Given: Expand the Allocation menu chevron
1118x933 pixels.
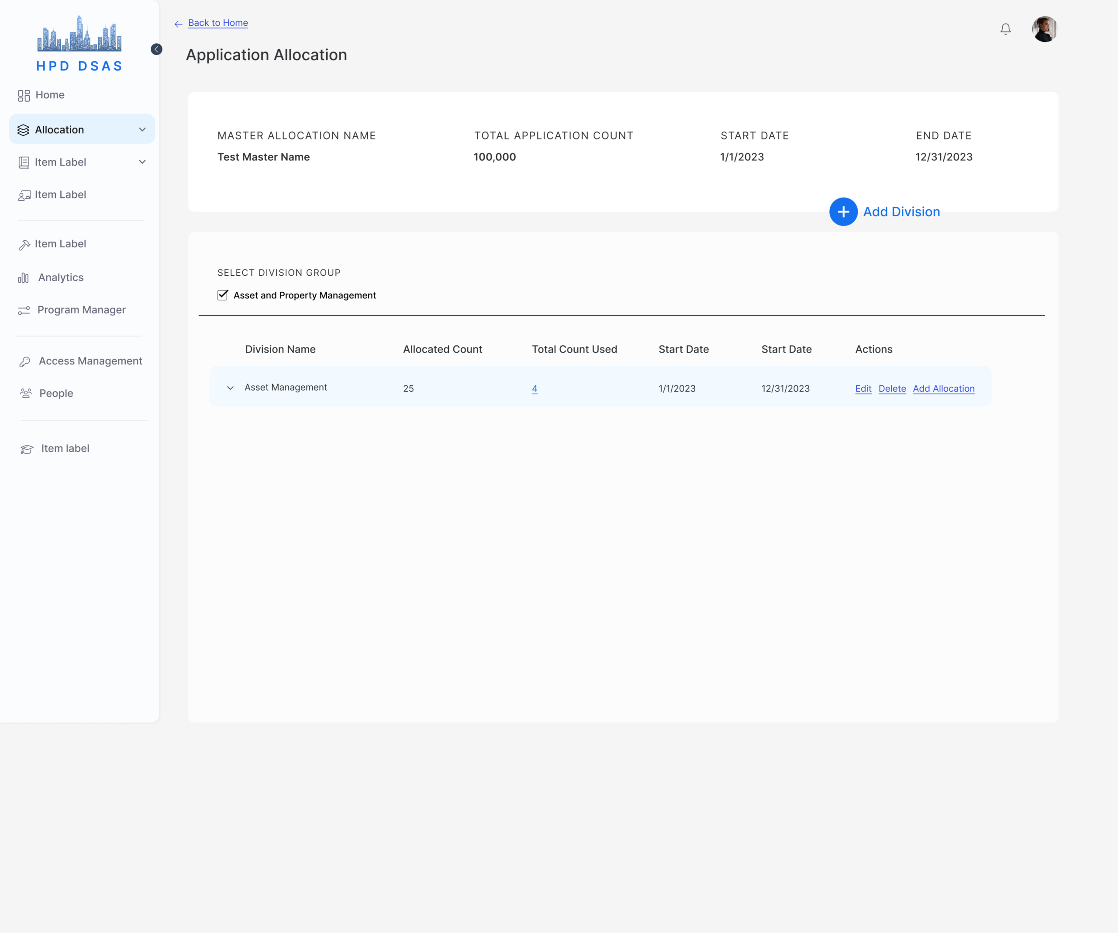Looking at the screenshot, I should point(142,129).
